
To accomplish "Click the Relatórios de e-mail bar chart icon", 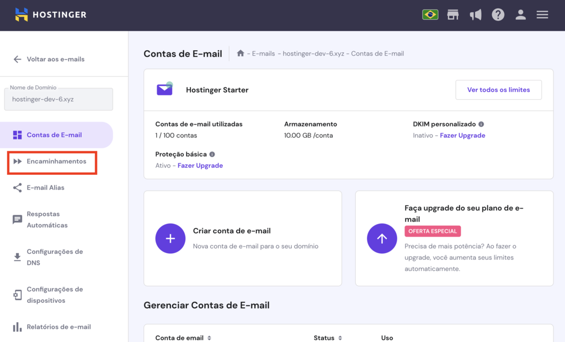I will point(17,327).
